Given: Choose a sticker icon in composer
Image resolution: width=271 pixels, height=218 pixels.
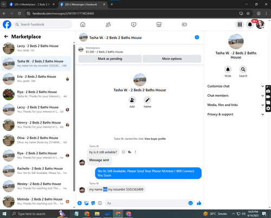Looking at the screenshot, I should tap(93, 203).
